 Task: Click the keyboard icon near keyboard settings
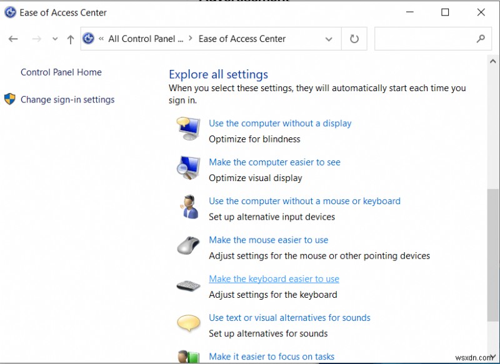click(188, 285)
